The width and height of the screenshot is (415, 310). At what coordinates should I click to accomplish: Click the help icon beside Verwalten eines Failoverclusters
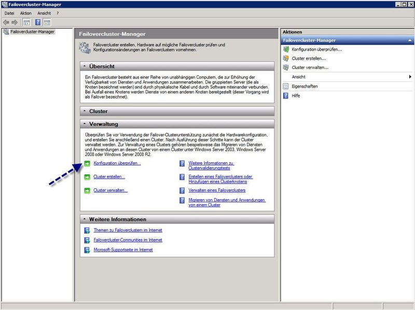click(182, 190)
